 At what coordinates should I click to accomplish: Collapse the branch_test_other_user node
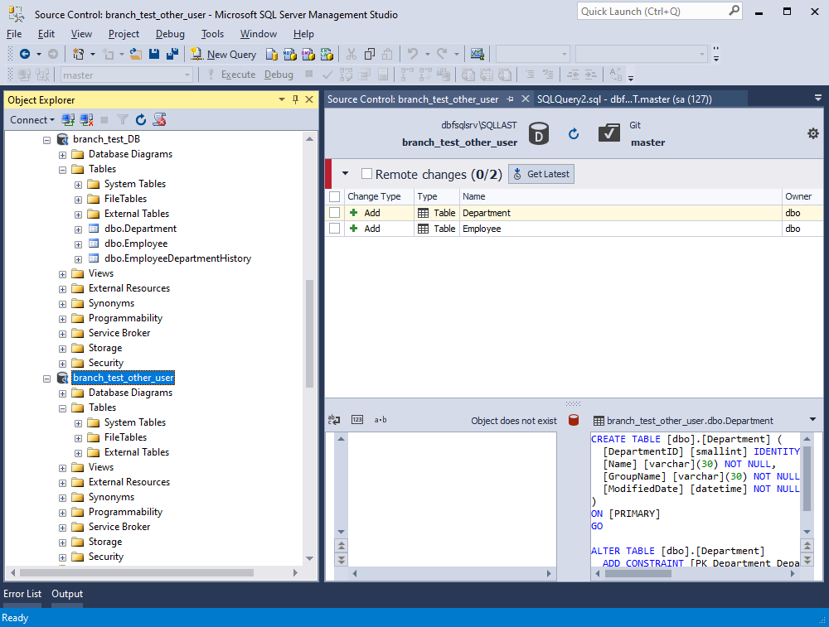click(x=46, y=379)
